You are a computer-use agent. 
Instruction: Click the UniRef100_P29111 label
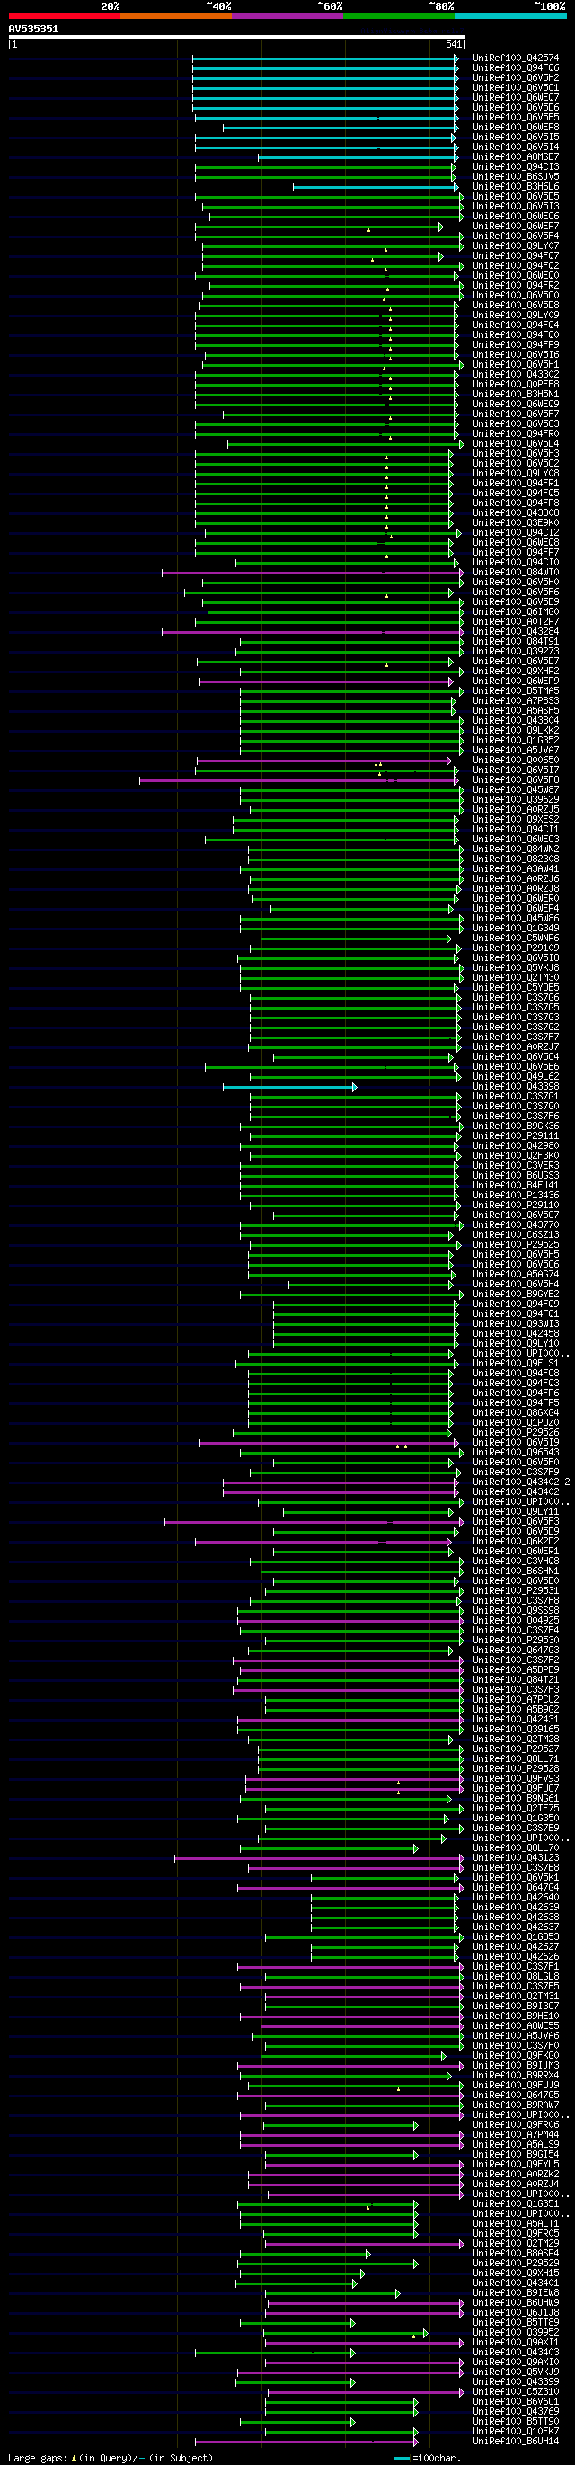[516, 1137]
